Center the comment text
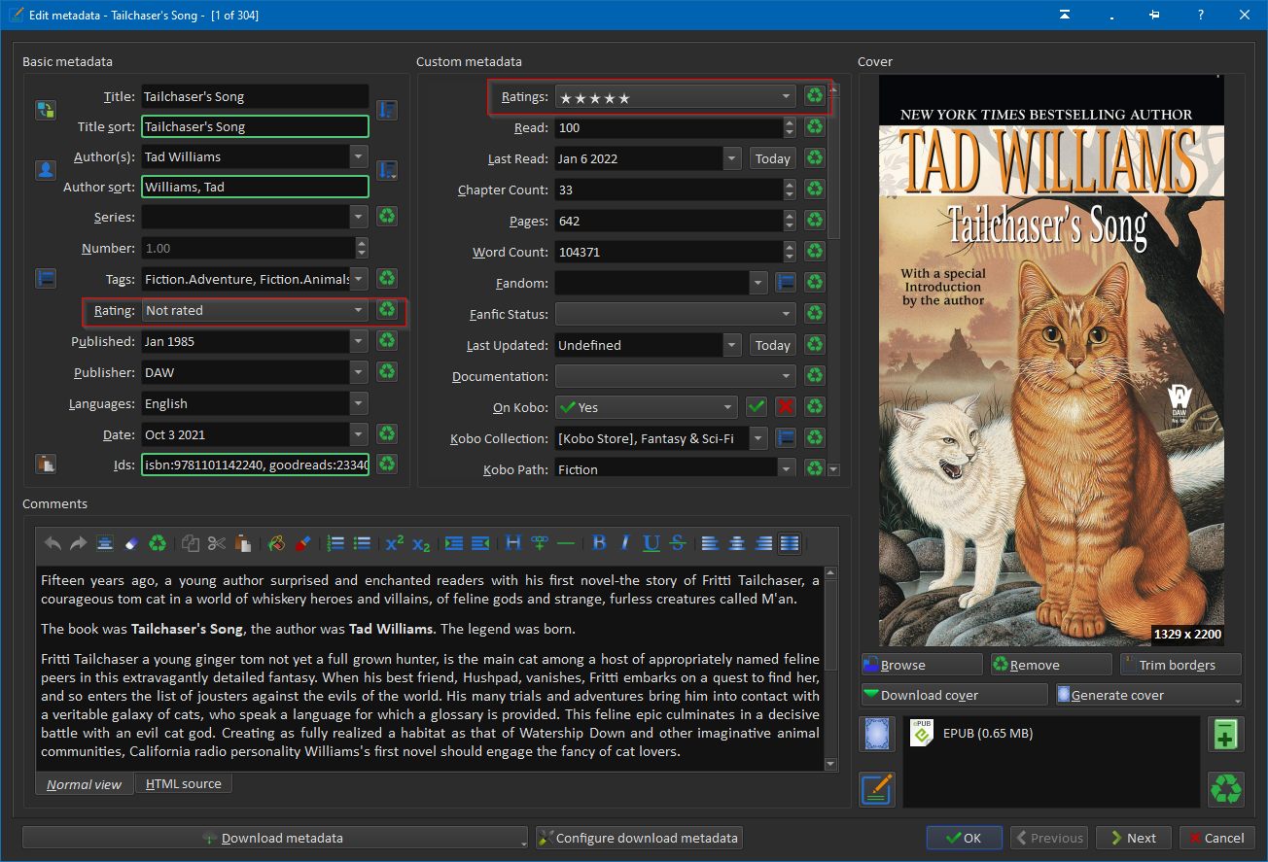The width and height of the screenshot is (1268, 862). pos(737,543)
